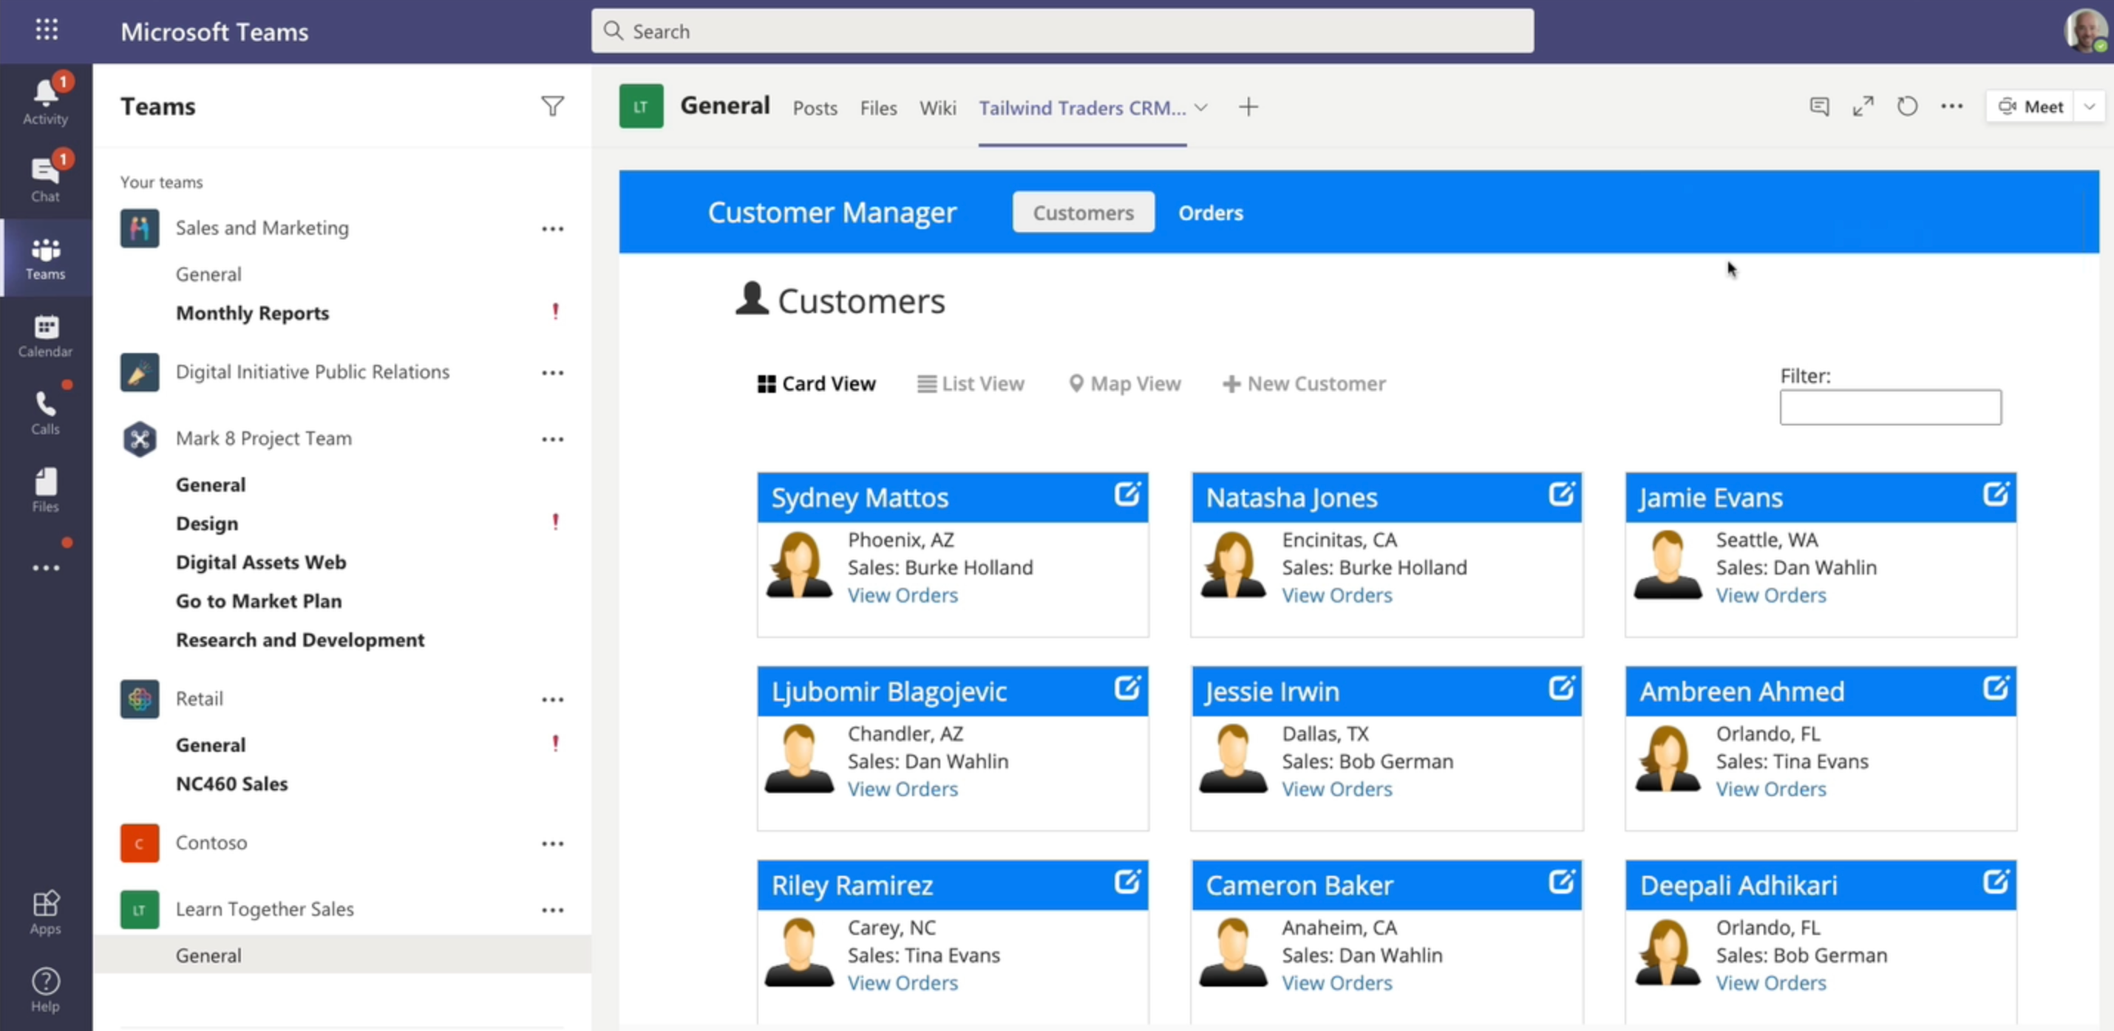
Task: View Orders for Ambreen Ahmed
Action: tap(1770, 789)
